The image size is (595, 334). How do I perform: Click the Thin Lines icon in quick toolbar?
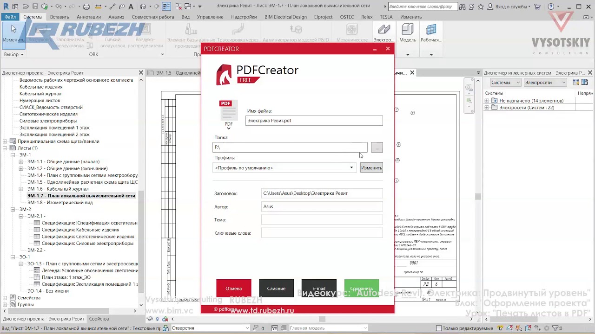coord(166,6)
